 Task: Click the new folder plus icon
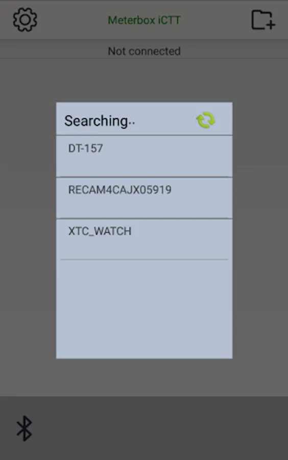[x=263, y=19]
